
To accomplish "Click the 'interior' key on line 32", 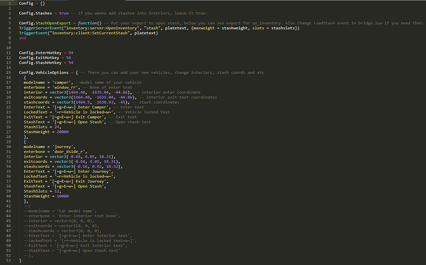I will click(33, 156).
